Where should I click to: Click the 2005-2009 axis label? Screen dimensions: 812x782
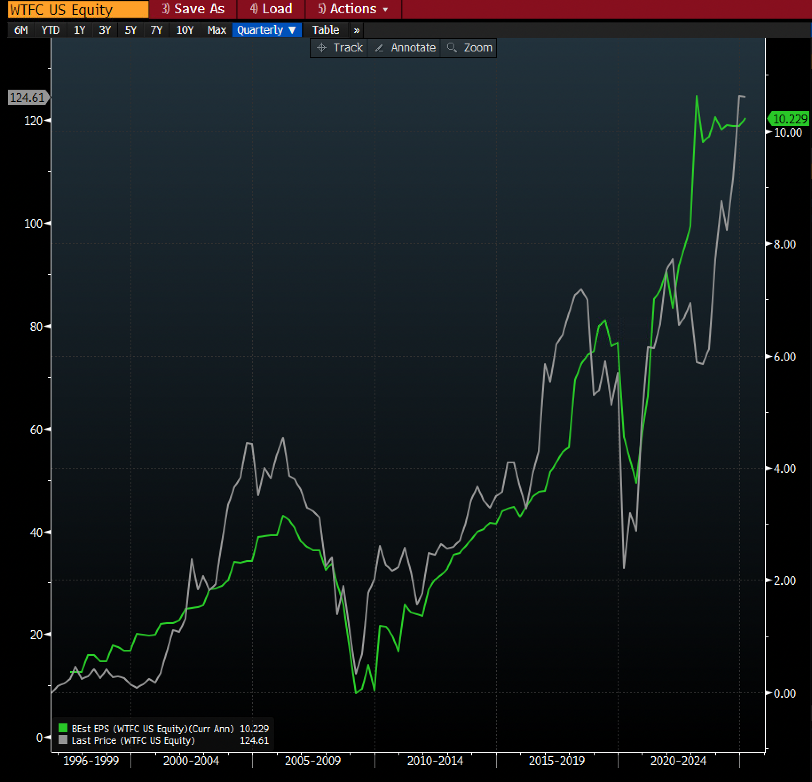coord(313,761)
